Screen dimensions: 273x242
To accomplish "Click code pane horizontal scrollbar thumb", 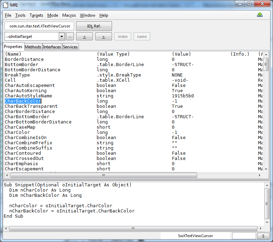I will coord(133,228).
